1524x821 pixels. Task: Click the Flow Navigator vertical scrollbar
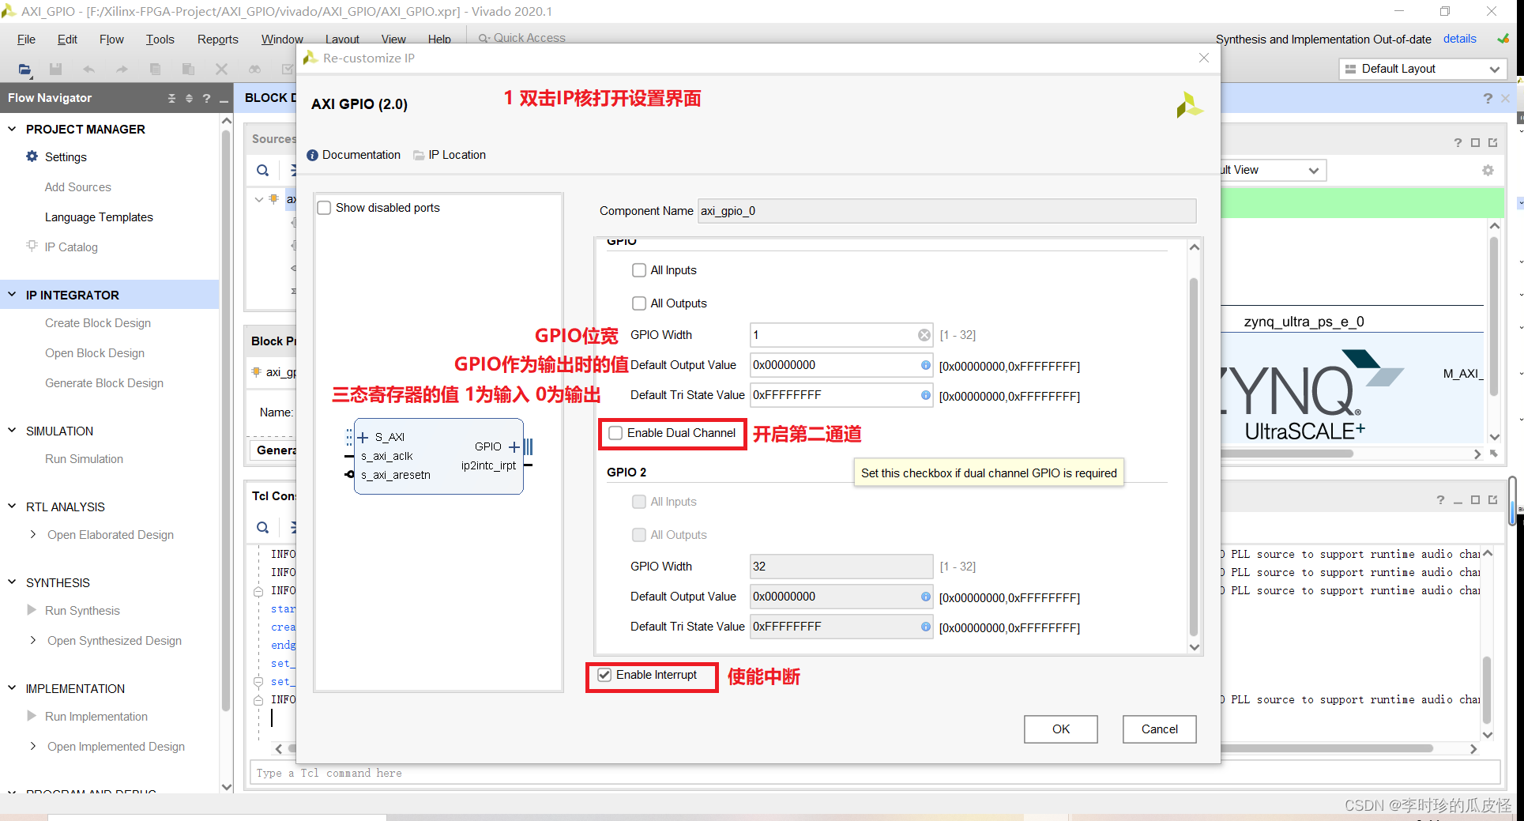pos(226,419)
